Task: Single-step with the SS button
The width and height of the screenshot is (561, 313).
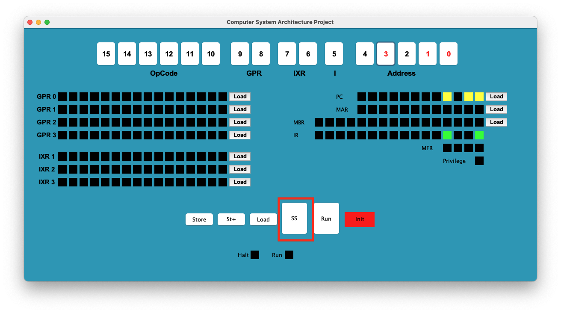Action: pos(294,219)
